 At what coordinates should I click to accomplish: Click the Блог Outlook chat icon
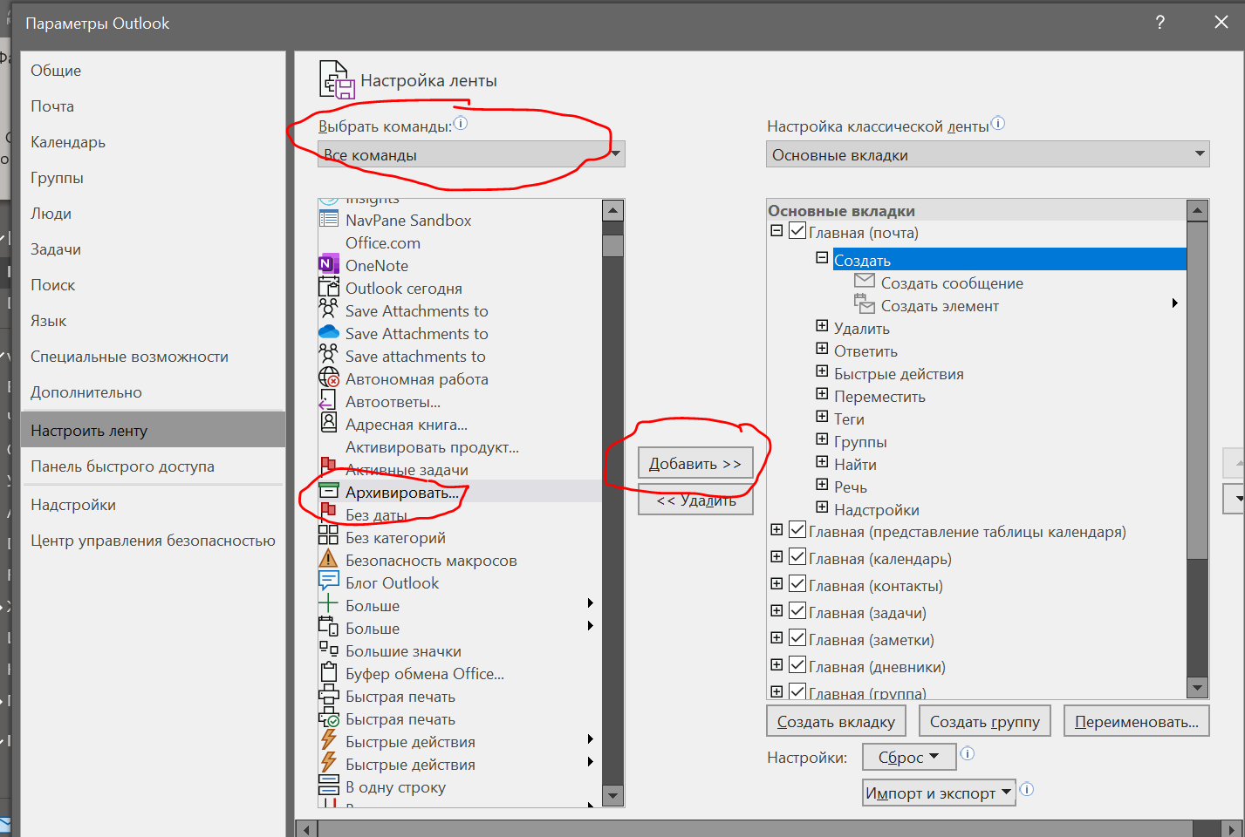pyautogui.click(x=328, y=582)
